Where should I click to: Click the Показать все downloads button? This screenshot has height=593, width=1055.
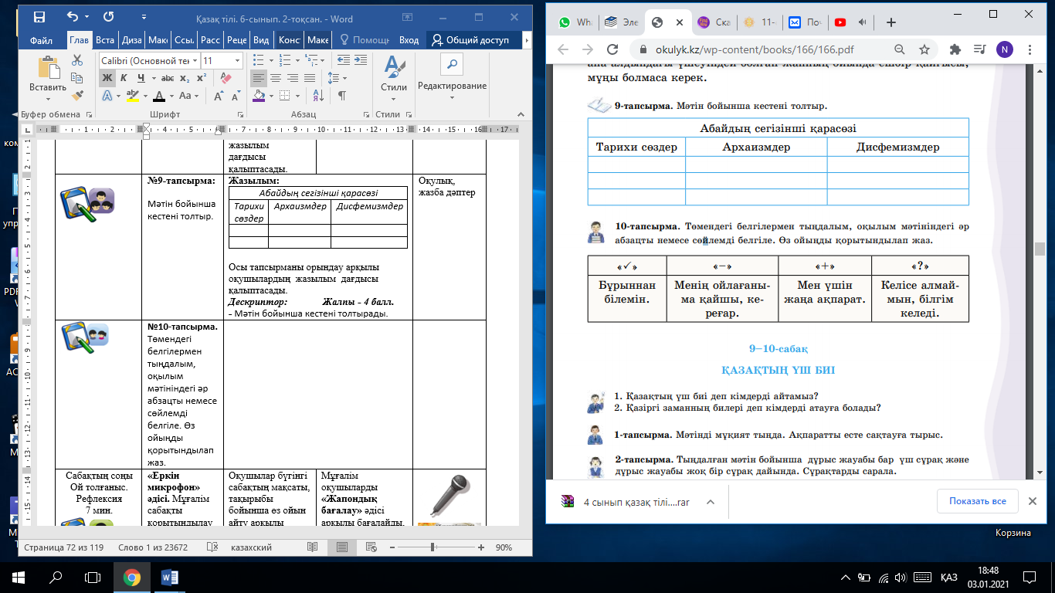point(977,501)
